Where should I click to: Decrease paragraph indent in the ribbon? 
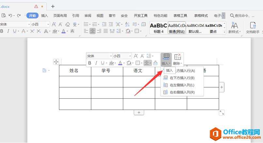pyautogui.click(x=104, y=24)
